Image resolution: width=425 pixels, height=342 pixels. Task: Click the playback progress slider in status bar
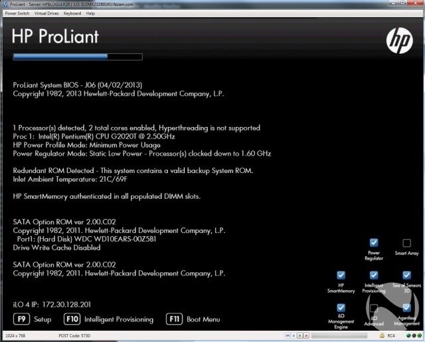(x=339, y=336)
